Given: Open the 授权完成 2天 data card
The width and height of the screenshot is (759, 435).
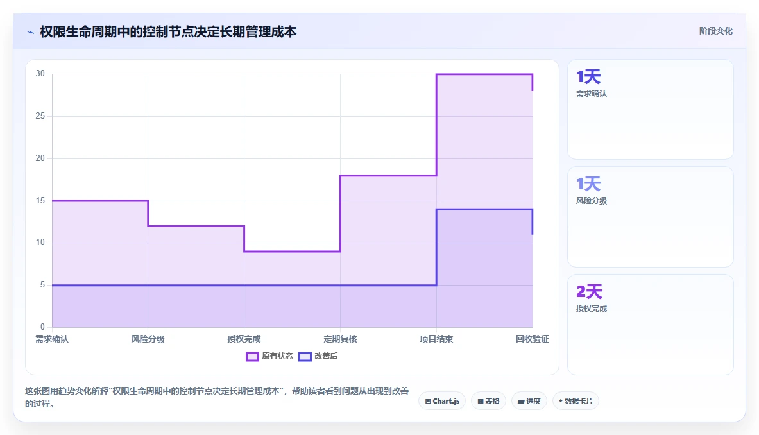Looking at the screenshot, I should pos(650,324).
